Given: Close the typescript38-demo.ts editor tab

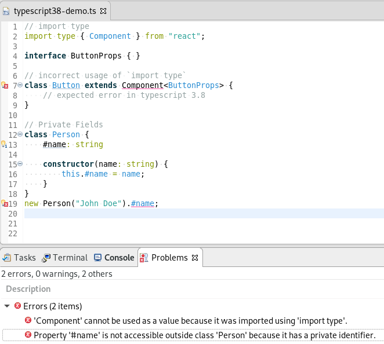Looking at the screenshot, I should (103, 11).
